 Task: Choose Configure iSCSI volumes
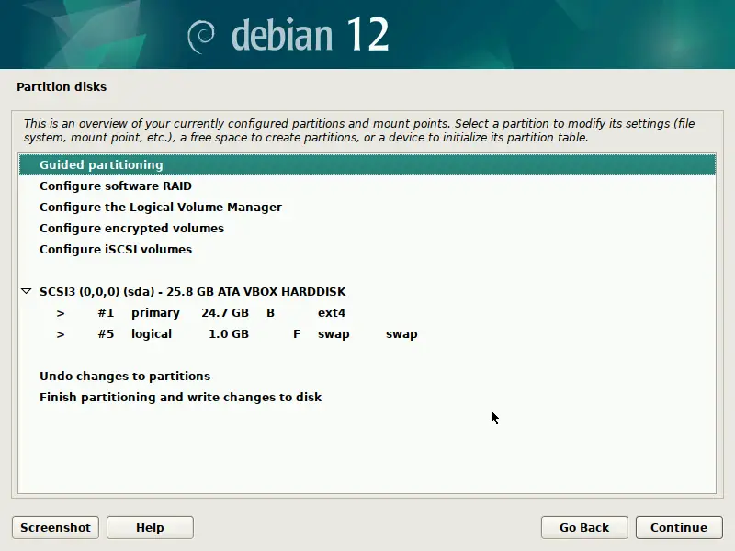(x=367, y=249)
